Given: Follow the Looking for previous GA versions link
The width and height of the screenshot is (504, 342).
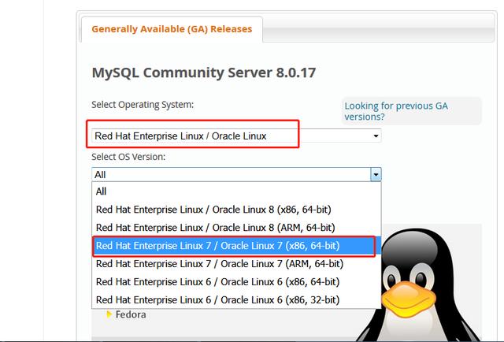Looking at the screenshot, I should (396, 111).
